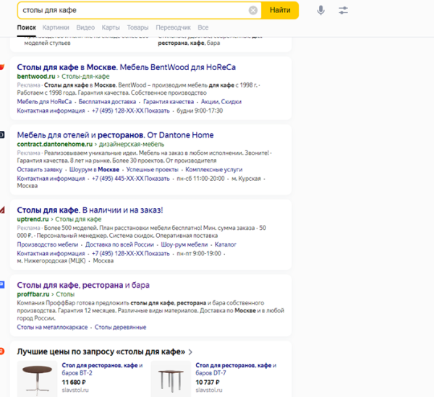Click inside the search query input field
The width and height of the screenshot is (434, 397).
click(130, 11)
